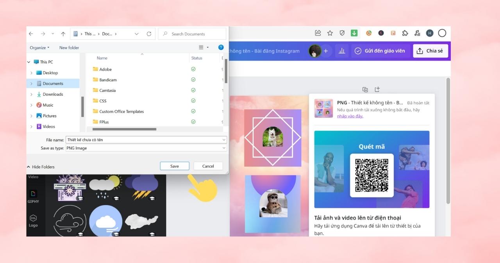Open the address bar path dropdown
Screen dimensions: 500x263
coord(136,34)
